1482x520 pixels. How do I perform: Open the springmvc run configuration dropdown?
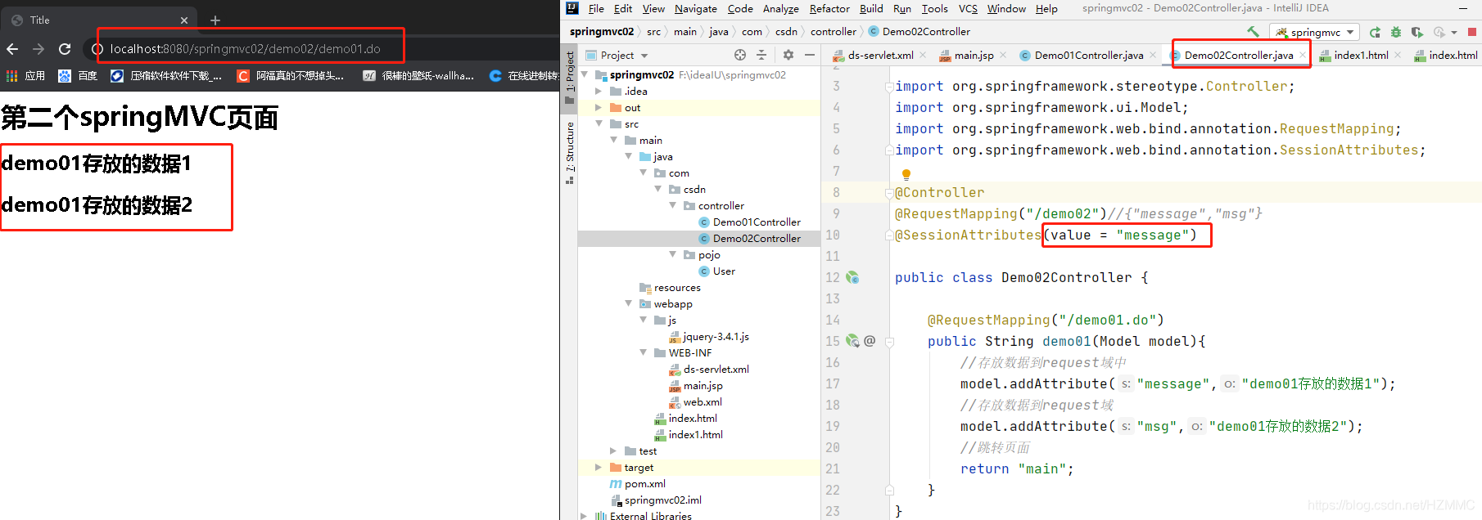[1314, 32]
